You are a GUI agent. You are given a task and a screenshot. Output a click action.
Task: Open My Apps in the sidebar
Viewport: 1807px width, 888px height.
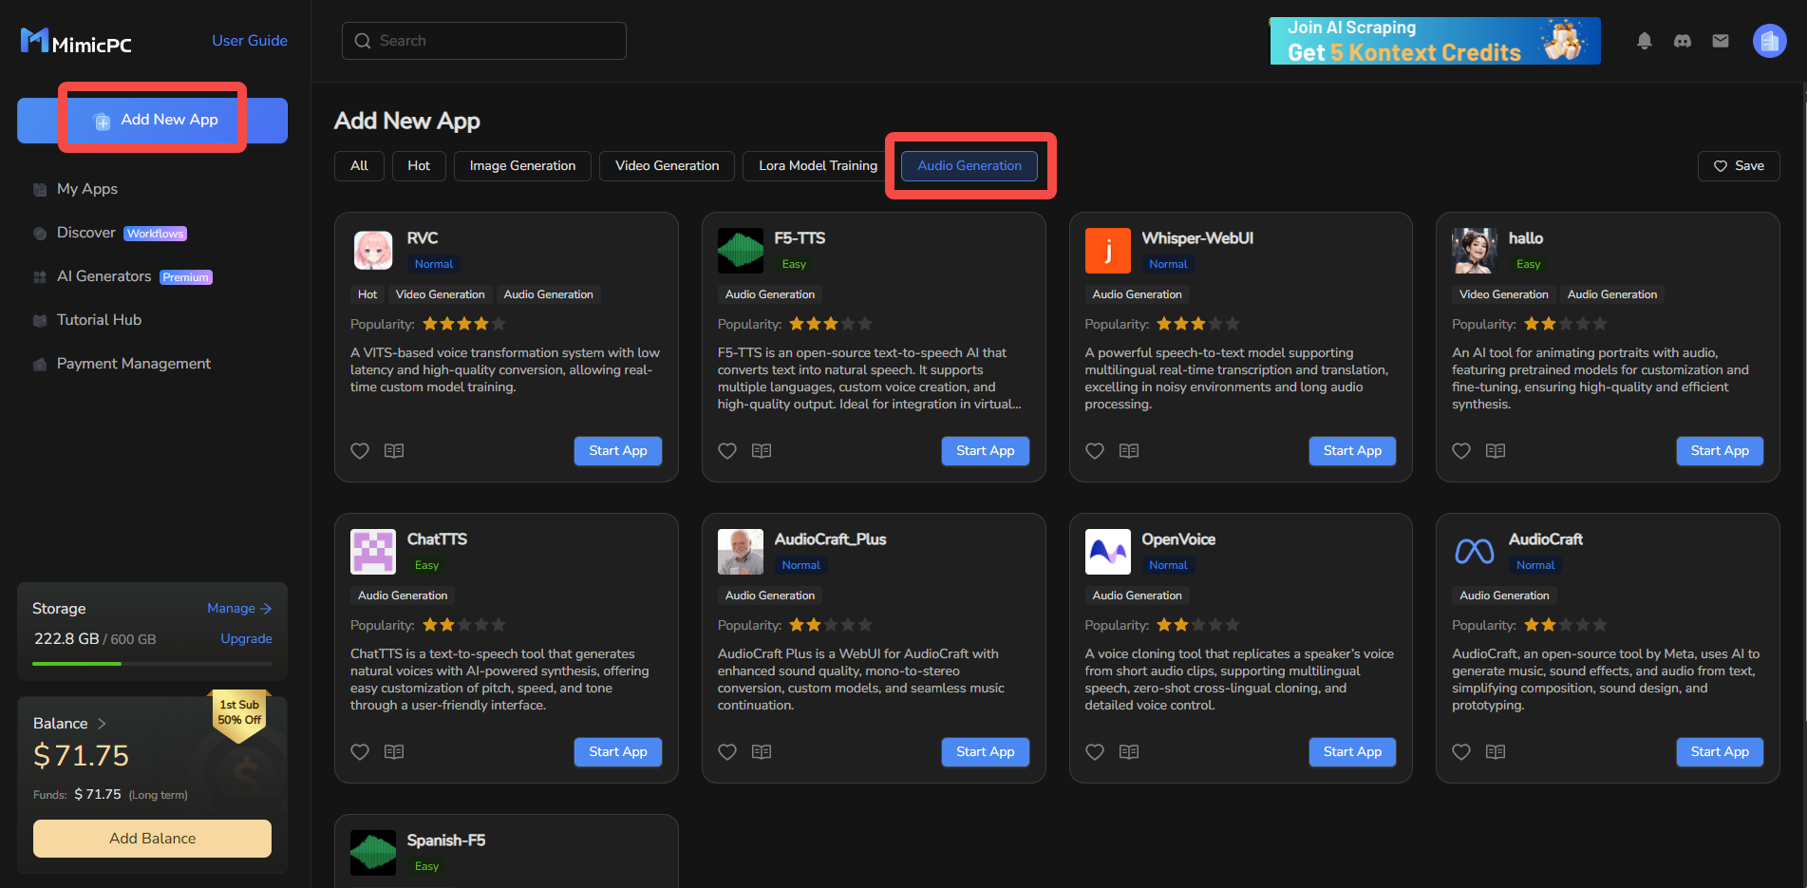(x=86, y=189)
